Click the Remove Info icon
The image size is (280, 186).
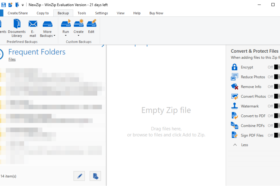coord(234,87)
